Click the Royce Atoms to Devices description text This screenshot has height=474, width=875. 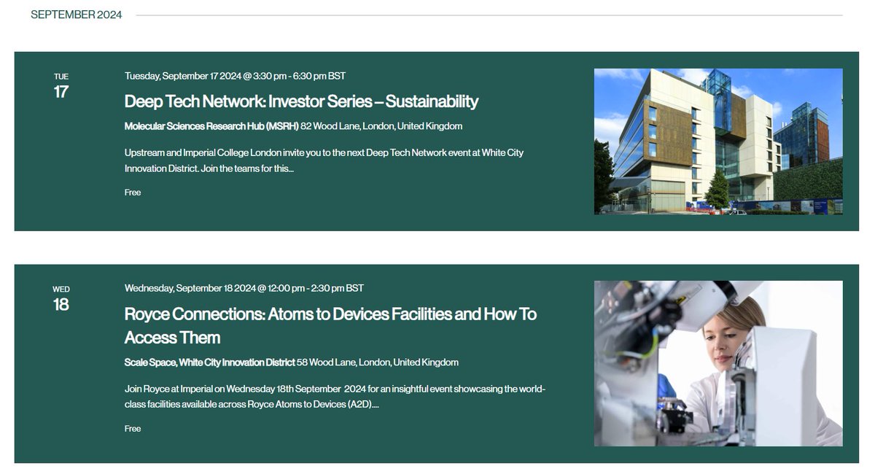(x=335, y=396)
